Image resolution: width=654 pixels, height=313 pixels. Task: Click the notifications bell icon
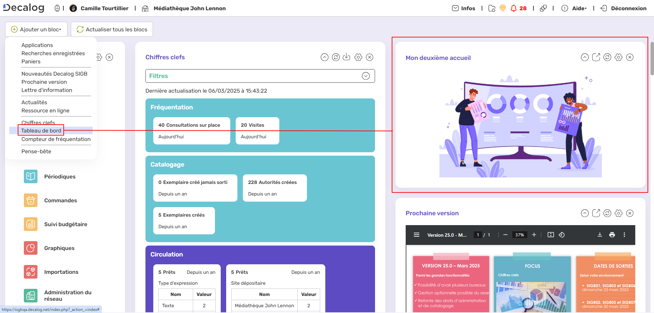(514, 8)
